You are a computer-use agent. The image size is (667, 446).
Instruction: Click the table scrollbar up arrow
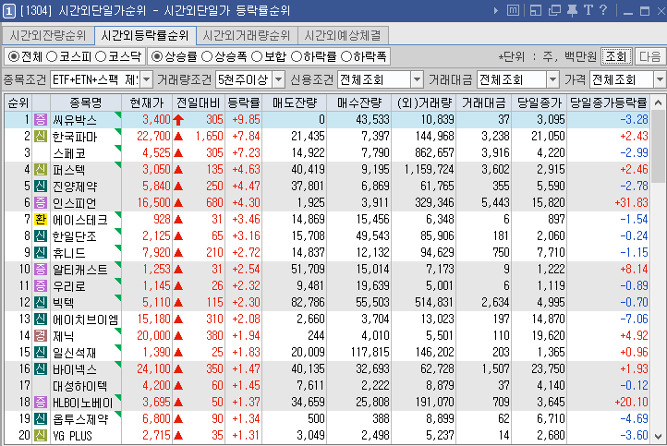click(658, 102)
